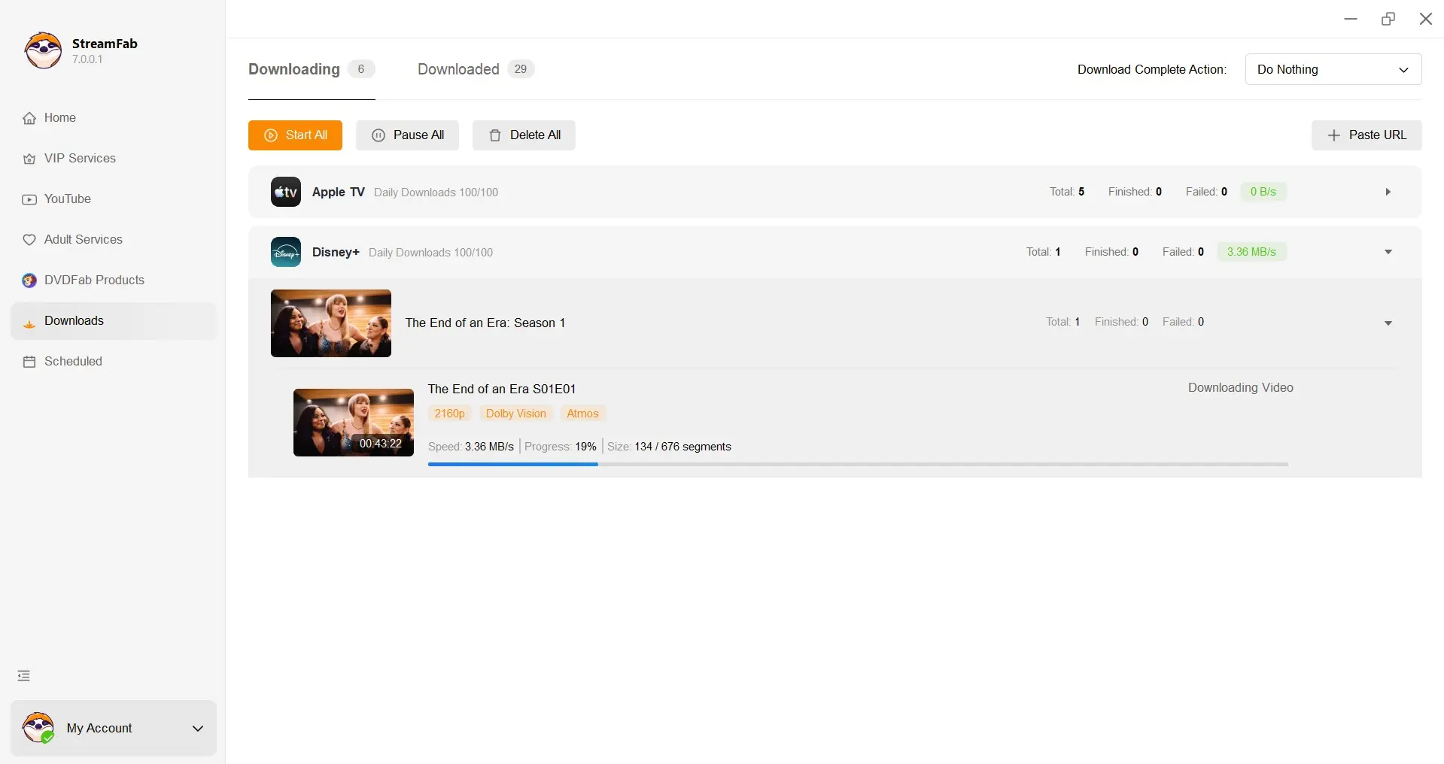Click the Downloaded count badge 29
1444x764 pixels.
521,69
